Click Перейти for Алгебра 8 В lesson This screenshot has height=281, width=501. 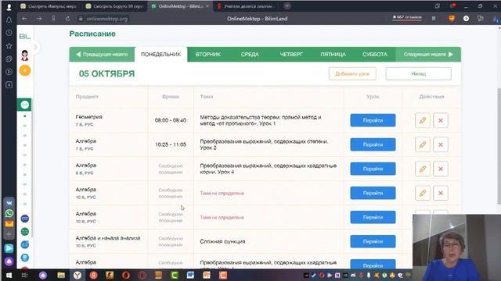coord(373,169)
